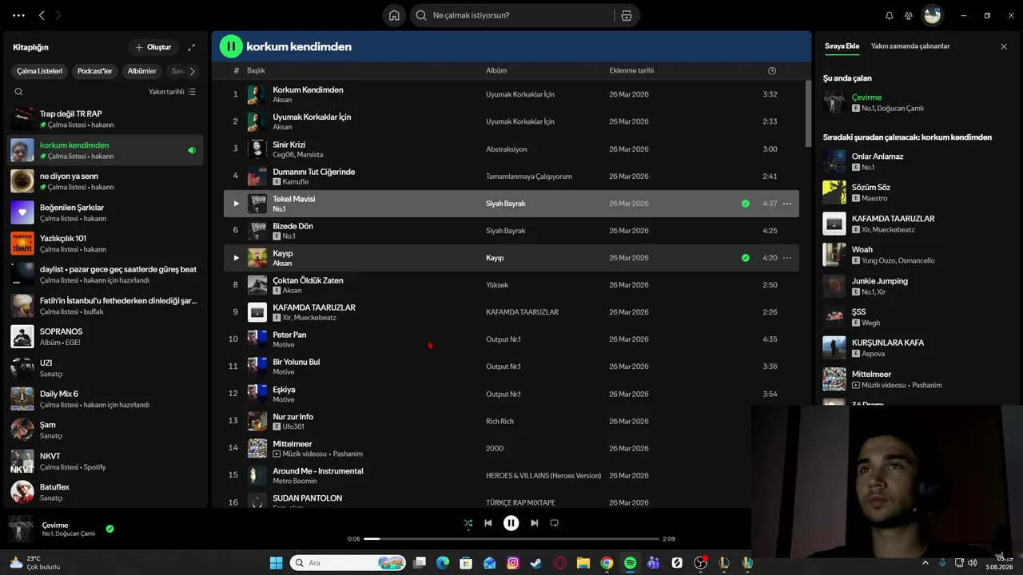This screenshot has width=1023, height=575.
Task: Open the friend activity icon
Action: click(909, 15)
